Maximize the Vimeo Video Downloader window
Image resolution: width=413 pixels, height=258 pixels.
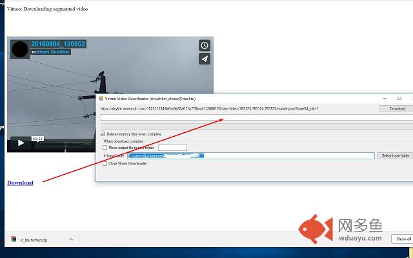[x=399, y=99]
